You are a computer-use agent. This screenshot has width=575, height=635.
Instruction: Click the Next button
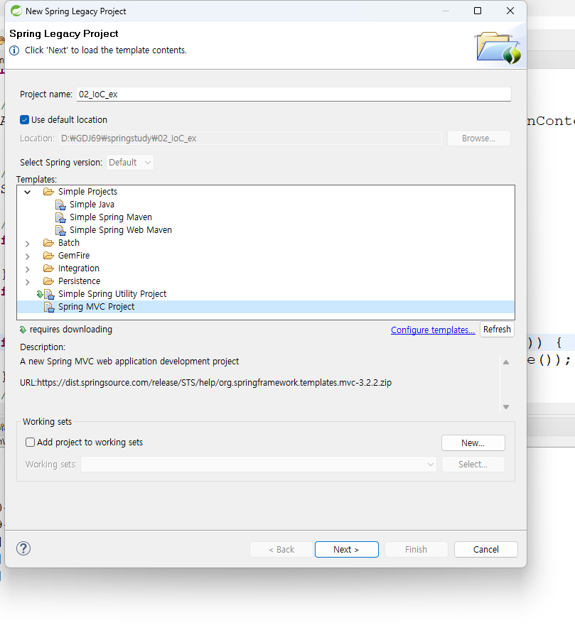point(347,550)
